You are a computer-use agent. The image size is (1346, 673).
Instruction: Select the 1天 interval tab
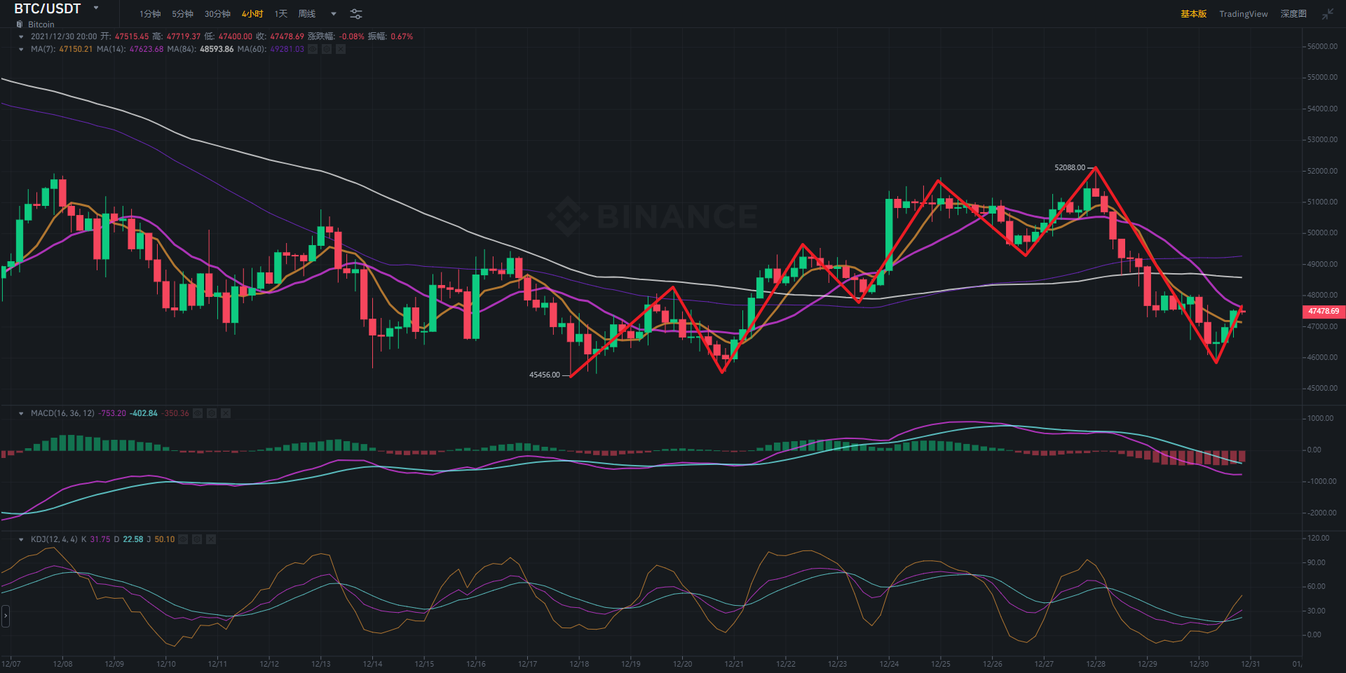pyautogui.click(x=281, y=14)
